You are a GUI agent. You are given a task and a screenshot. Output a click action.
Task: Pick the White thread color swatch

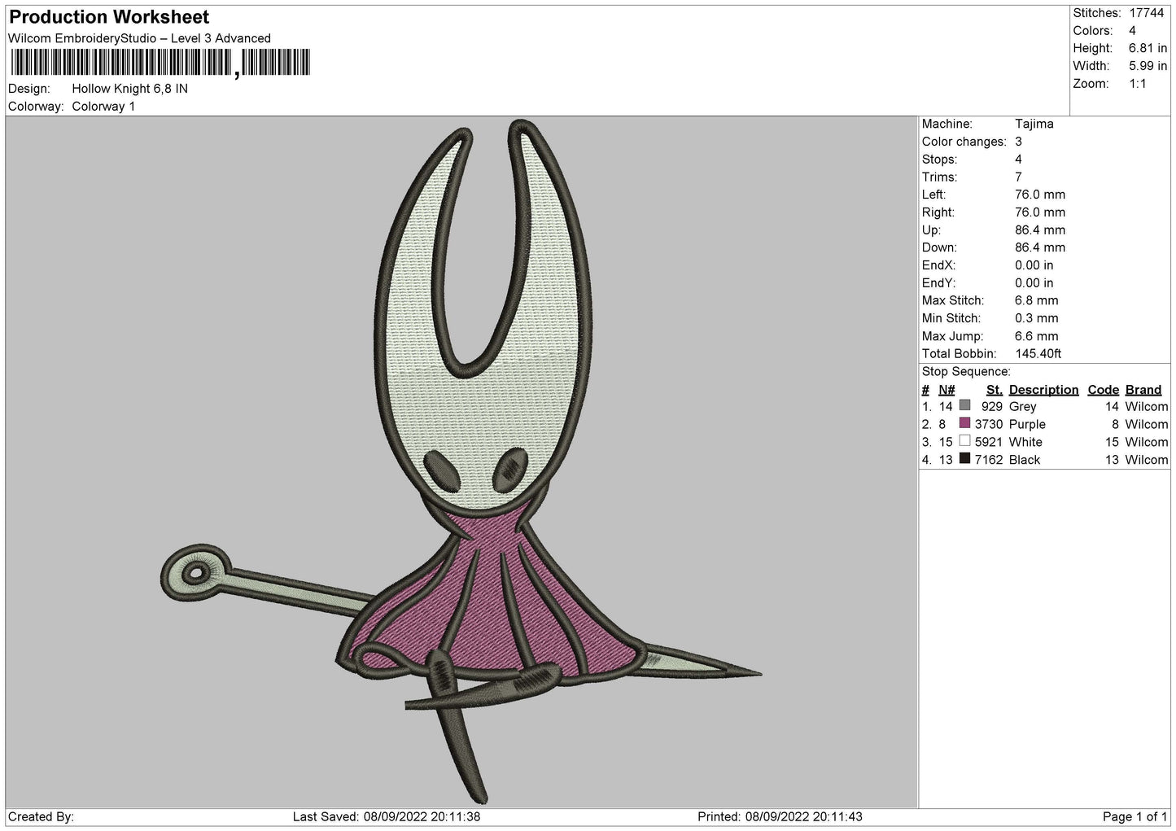click(x=965, y=441)
